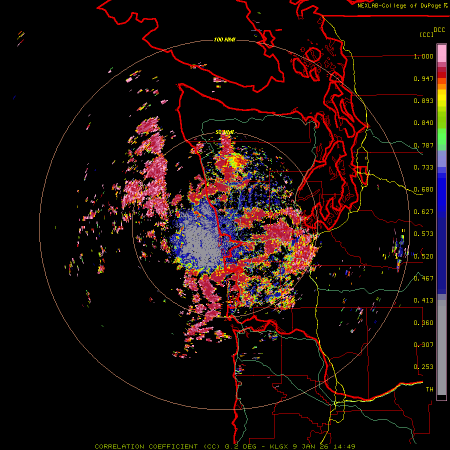Click the 0.413 legend value
Screen dimensions: 450x450
click(423, 300)
